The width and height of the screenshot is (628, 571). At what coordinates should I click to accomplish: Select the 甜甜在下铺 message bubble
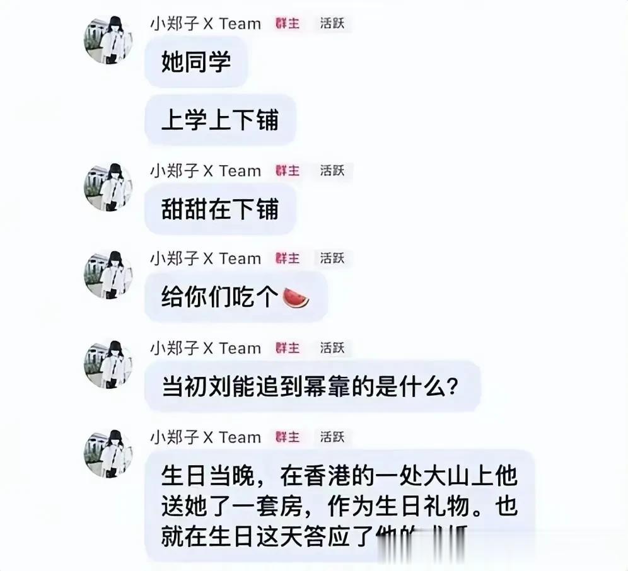[x=220, y=209]
